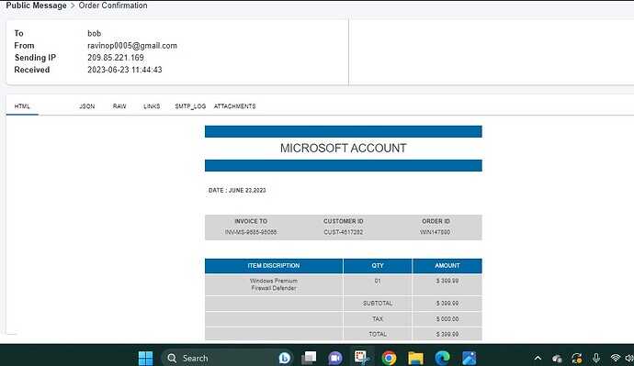
Task: Click Windows Premium Firewall Defender item
Action: coord(274,284)
